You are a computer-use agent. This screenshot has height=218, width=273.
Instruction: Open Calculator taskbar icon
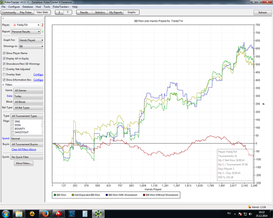85,214
